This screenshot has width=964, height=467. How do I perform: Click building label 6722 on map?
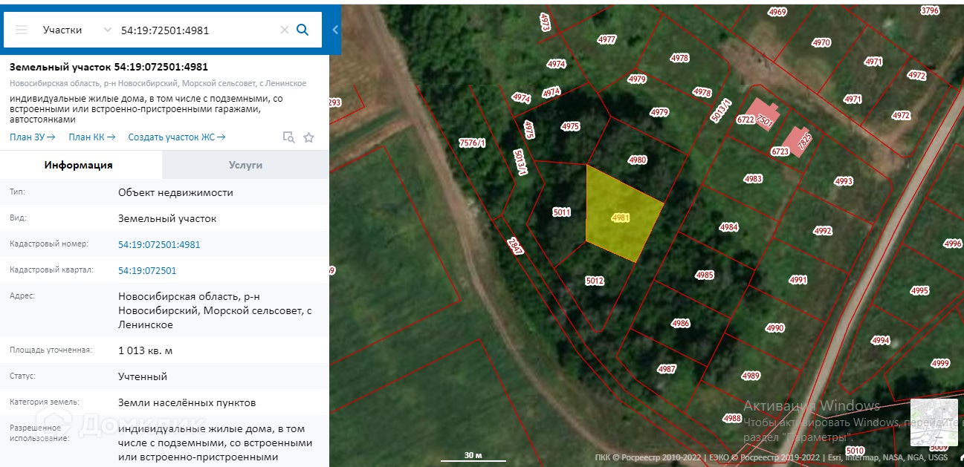745,119
